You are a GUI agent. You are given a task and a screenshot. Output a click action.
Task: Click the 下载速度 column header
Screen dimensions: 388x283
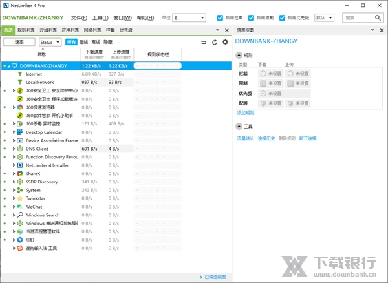click(94, 54)
